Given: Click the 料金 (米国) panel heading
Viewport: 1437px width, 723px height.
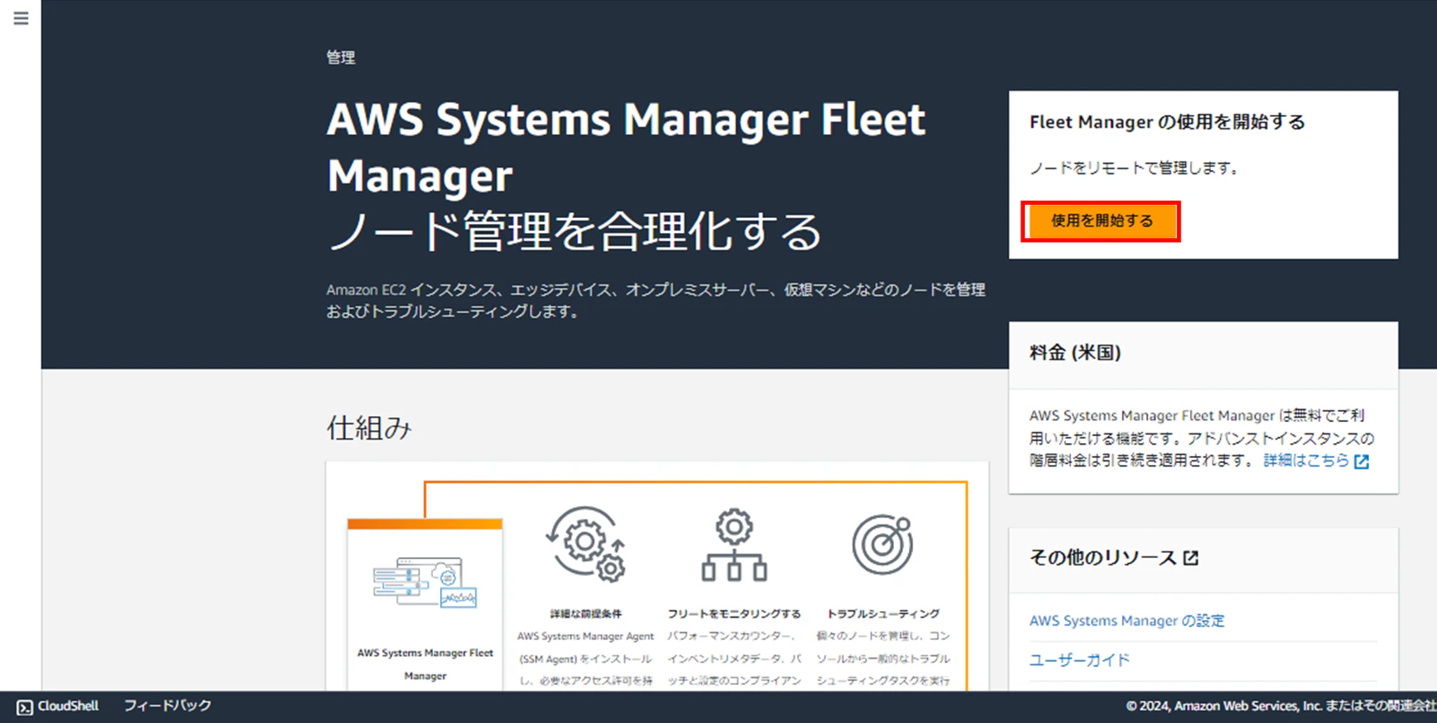Looking at the screenshot, I should [x=1075, y=352].
